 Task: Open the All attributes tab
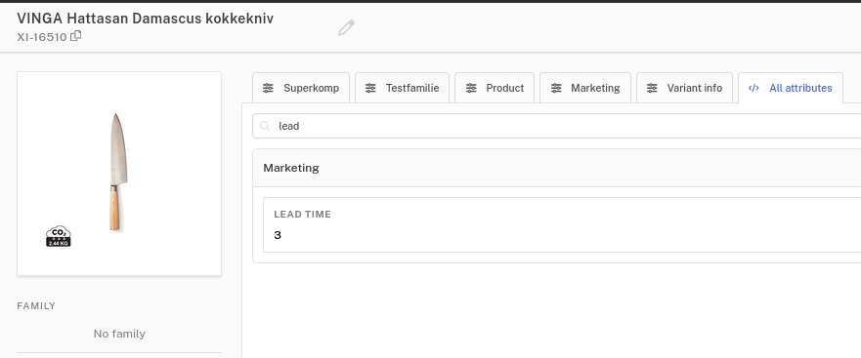click(x=791, y=88)
